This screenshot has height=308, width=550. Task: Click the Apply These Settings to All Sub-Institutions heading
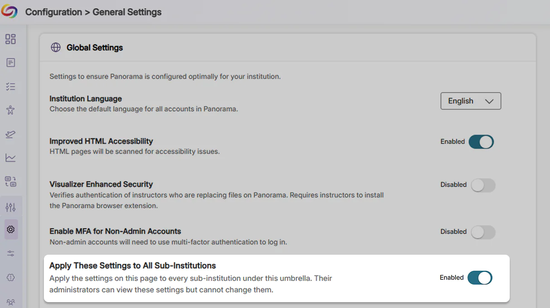pyautogui.click(x=133, y=266)
